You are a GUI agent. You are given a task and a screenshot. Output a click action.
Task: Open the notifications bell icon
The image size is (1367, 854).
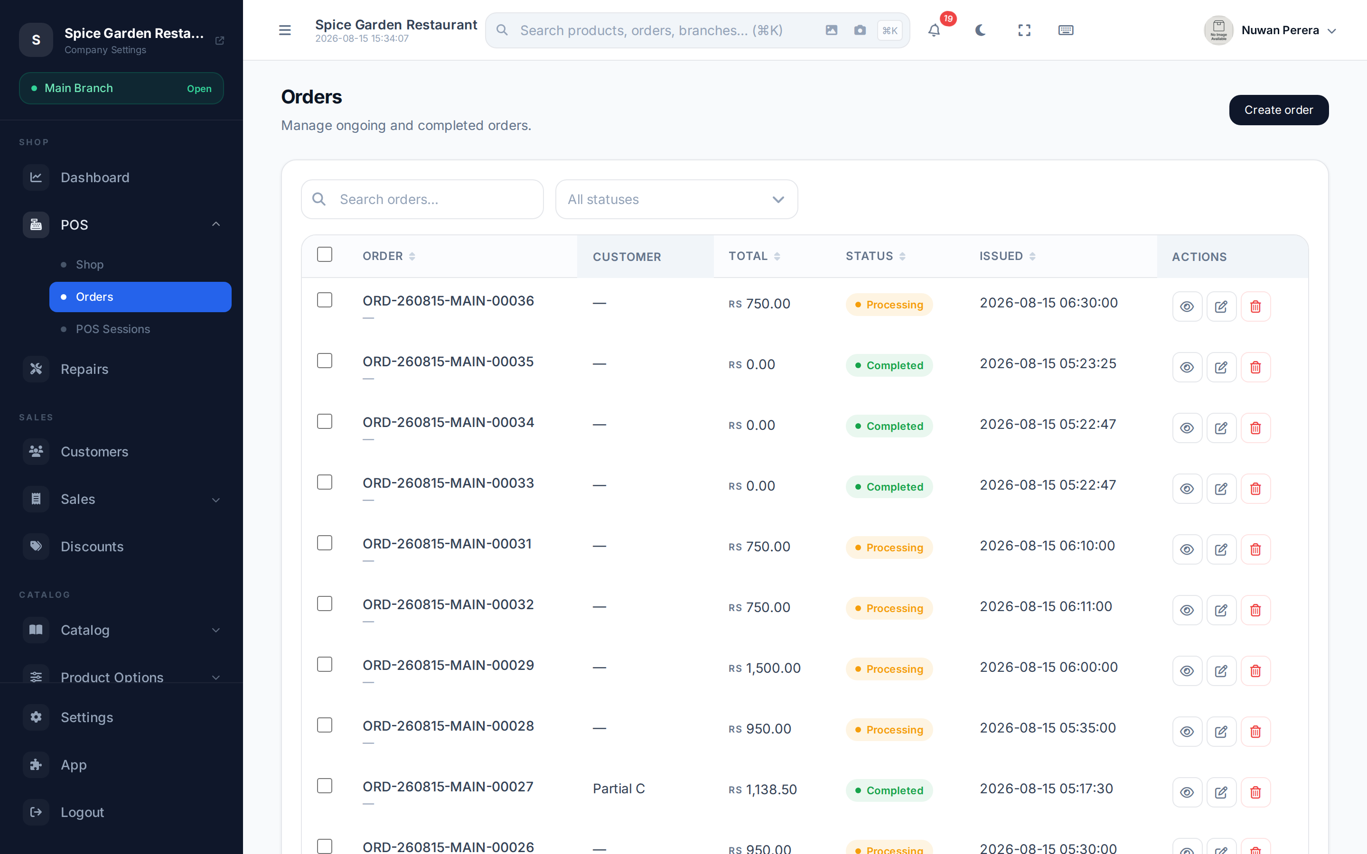(934, 30)
